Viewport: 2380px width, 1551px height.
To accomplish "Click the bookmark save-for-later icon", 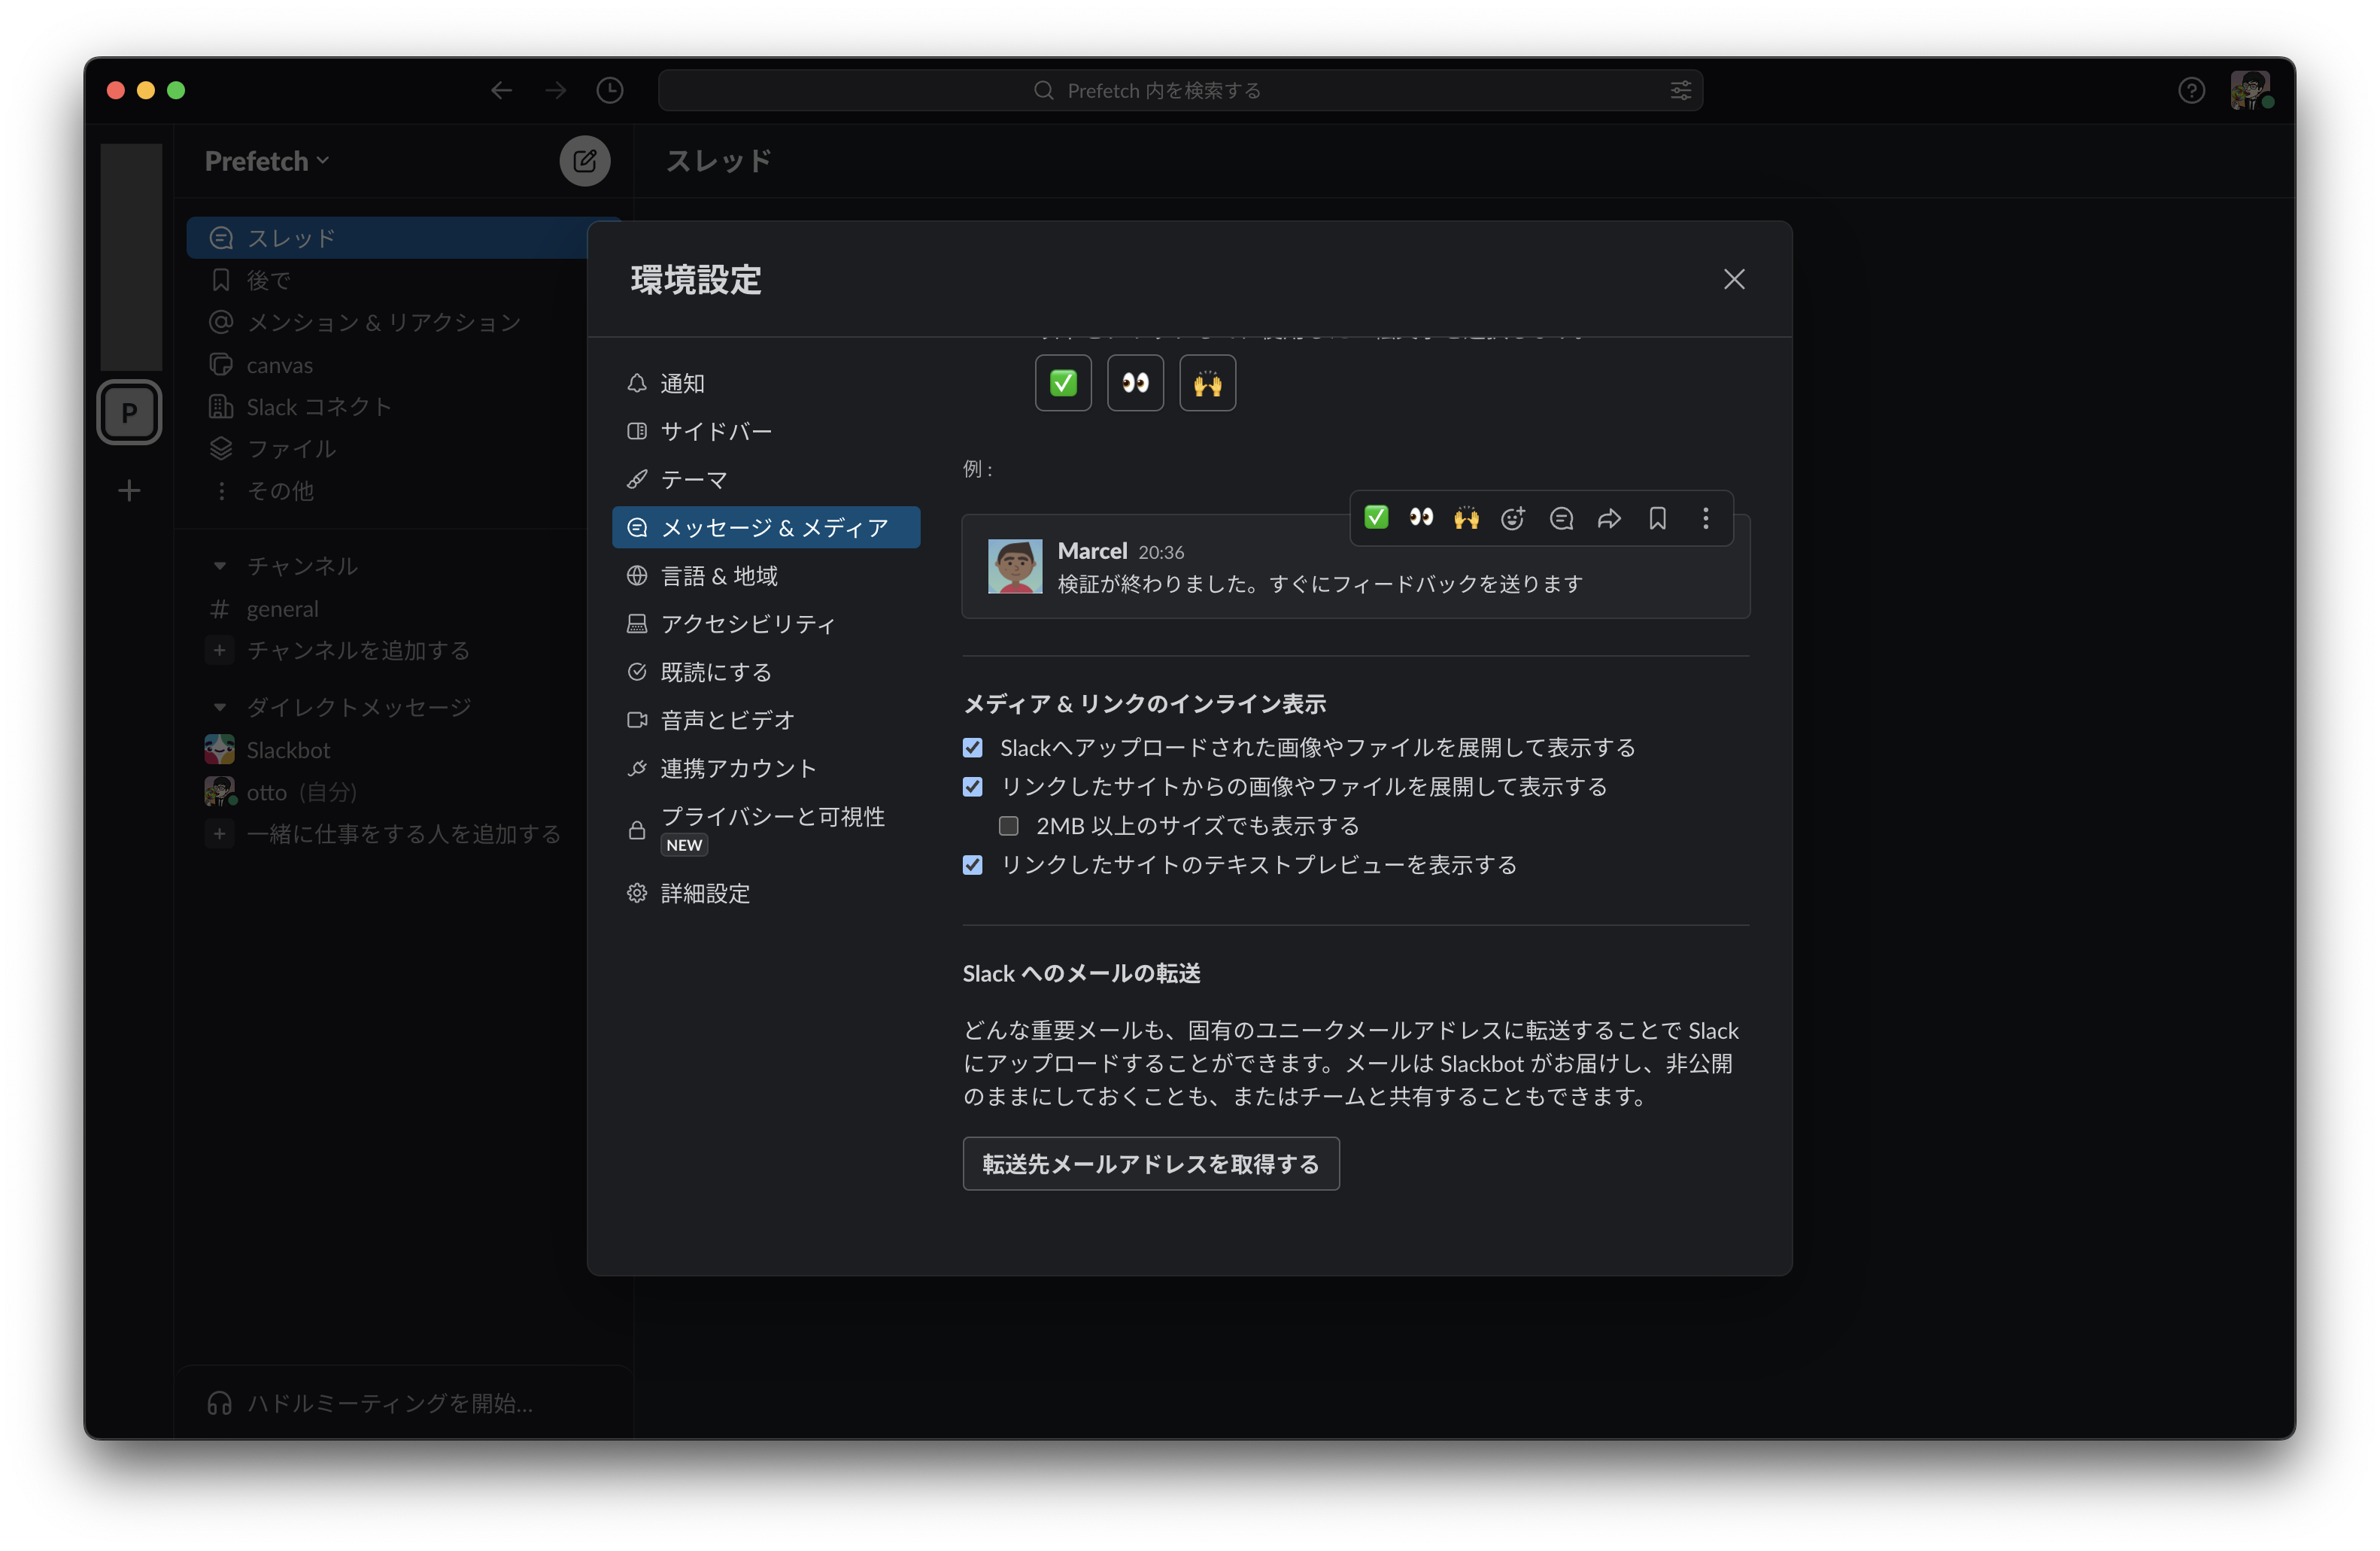I will coord(1657,518).
